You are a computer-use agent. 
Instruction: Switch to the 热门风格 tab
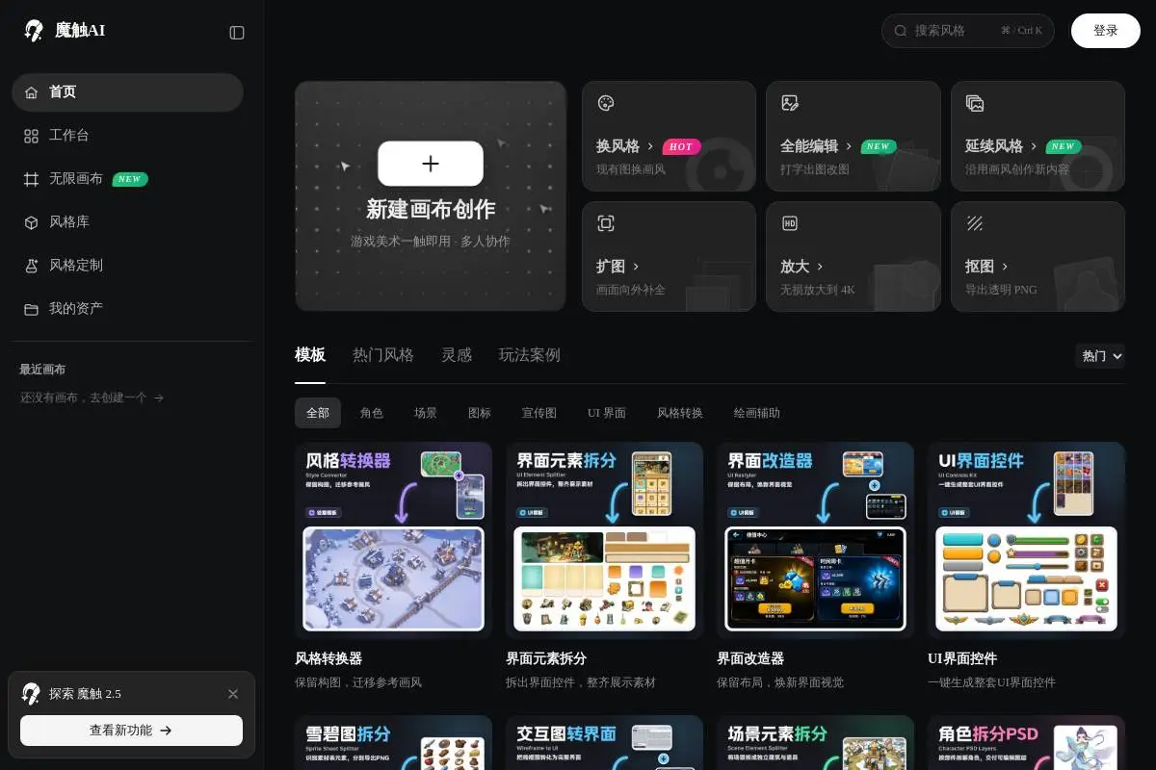pos(383,355)
